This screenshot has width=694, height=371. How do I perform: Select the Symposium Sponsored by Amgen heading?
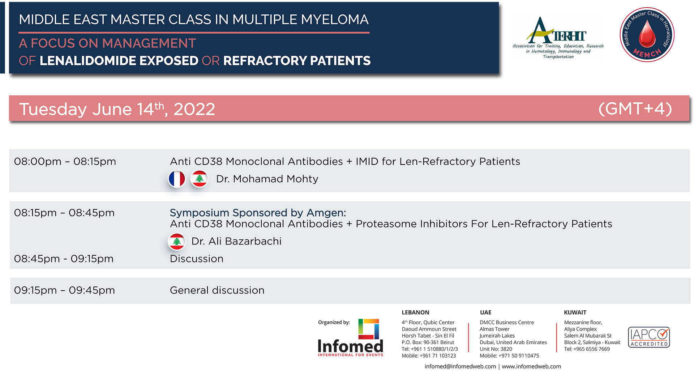pos(258,213)
